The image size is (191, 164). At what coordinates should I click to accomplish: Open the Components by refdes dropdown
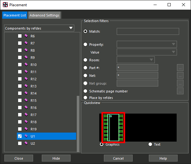pyautogui.click(x=39, y=28)
